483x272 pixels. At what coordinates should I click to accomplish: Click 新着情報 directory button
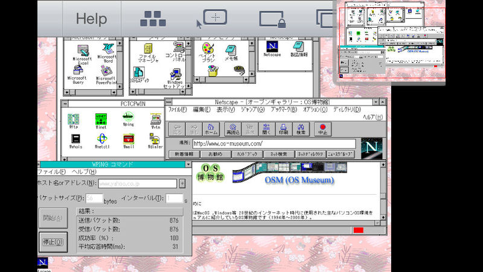pos(184,154)
